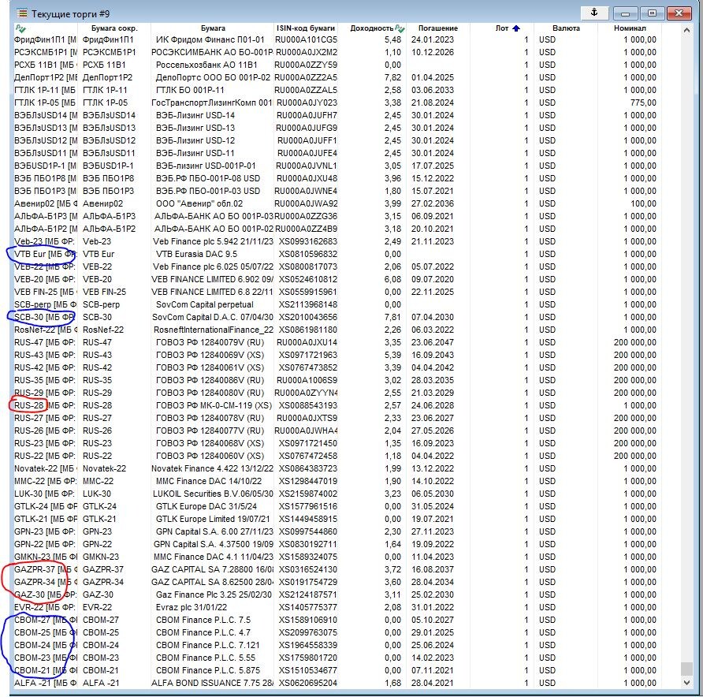The image size is (703, 697).
Task: Close the Текущие торги window
Action: [x=679, y=13]
